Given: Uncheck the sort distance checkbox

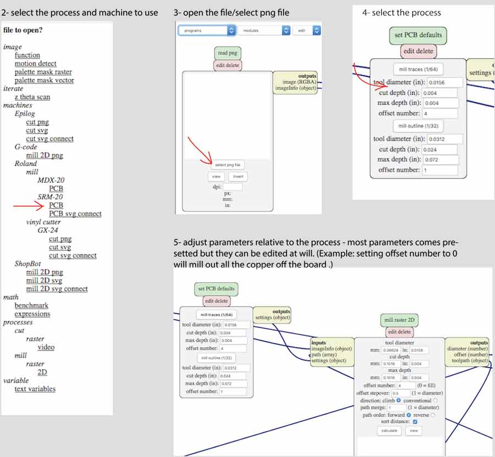Looking at the screenshot, I should click(x=415, y=422).
